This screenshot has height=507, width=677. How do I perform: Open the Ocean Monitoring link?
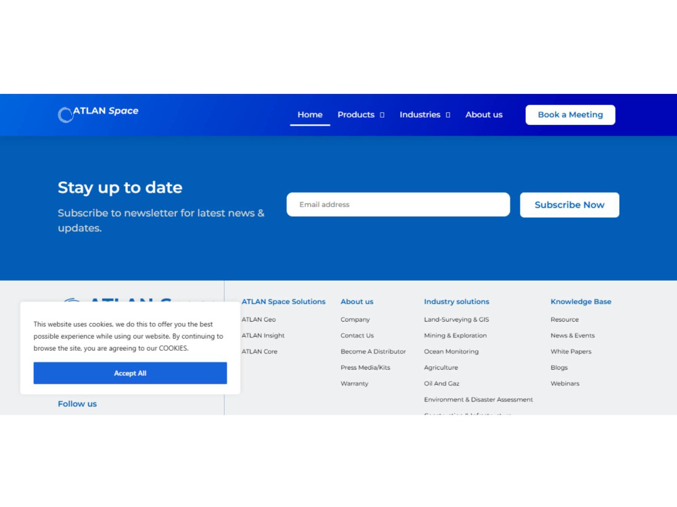point(451,352)
